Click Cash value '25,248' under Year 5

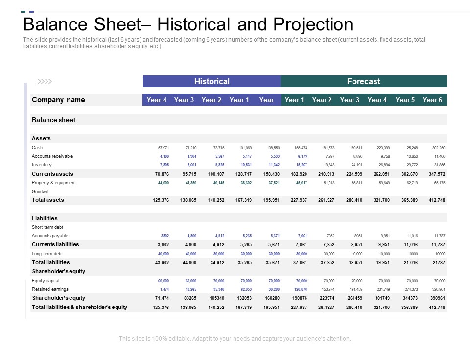pyautogui.click(x=412, y=148)
